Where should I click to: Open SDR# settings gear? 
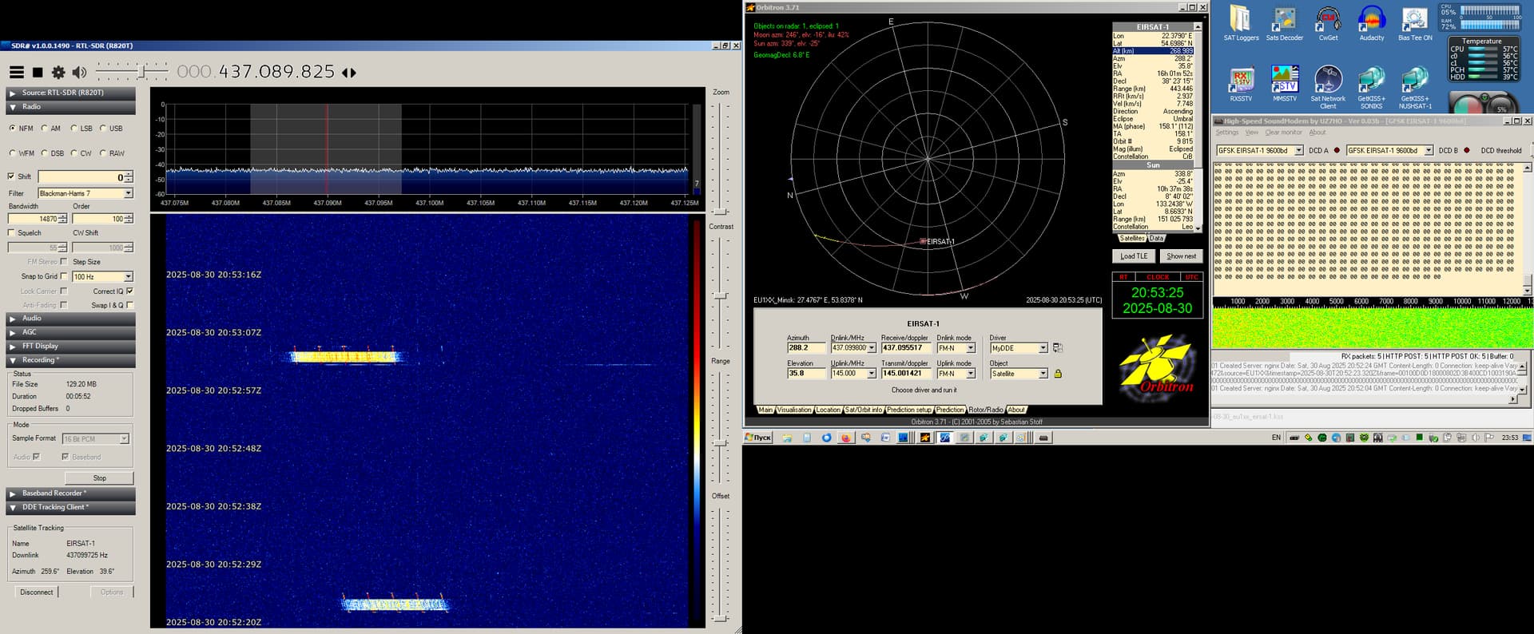tap(58, 73)
